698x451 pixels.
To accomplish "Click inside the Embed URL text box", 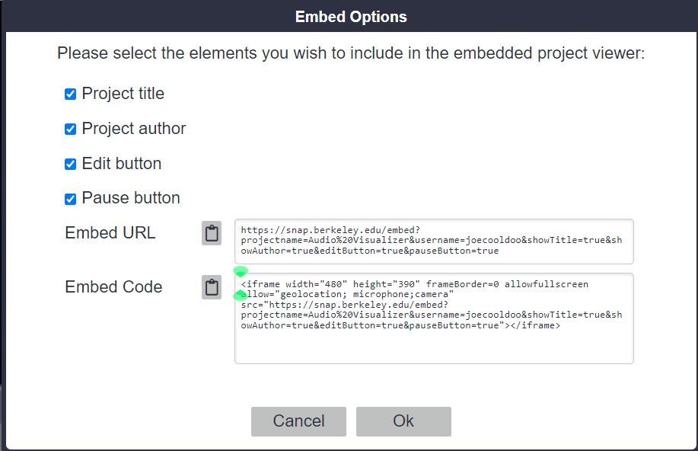I will coord(434,241).
